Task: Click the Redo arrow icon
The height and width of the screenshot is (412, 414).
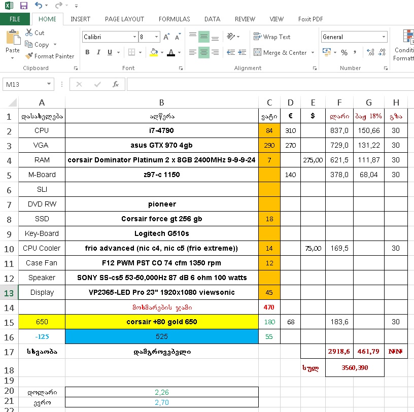Action: [x=59, y=5]
